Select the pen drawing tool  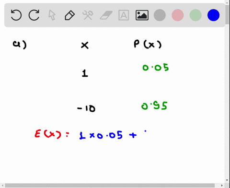[70, 15]
